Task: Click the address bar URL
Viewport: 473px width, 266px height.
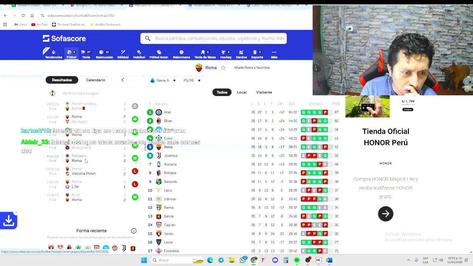Action: coord(81,16)
